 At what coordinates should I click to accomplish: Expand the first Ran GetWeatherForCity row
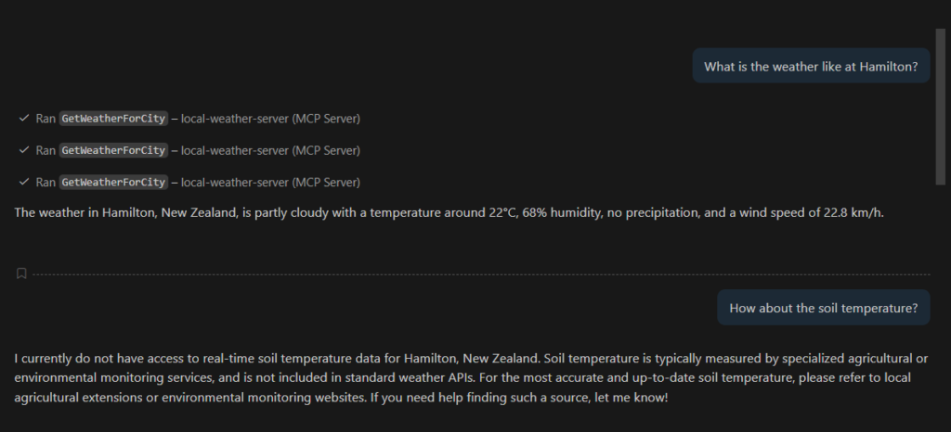pos(46,119)
